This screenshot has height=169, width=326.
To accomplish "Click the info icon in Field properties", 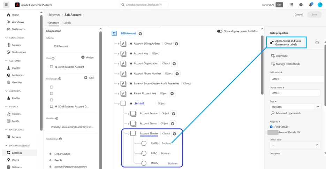I will coord(317,43).
